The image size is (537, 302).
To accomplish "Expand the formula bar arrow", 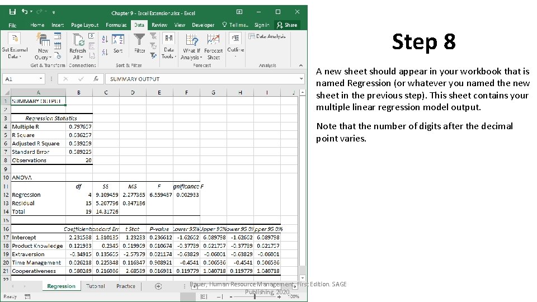I will pyautogui.click(x=301, y=79).
